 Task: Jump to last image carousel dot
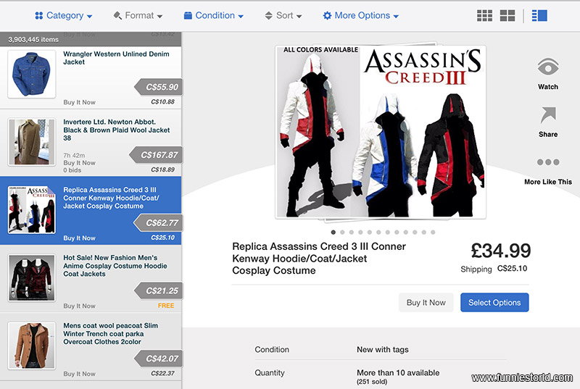click(x=433, y=233)
